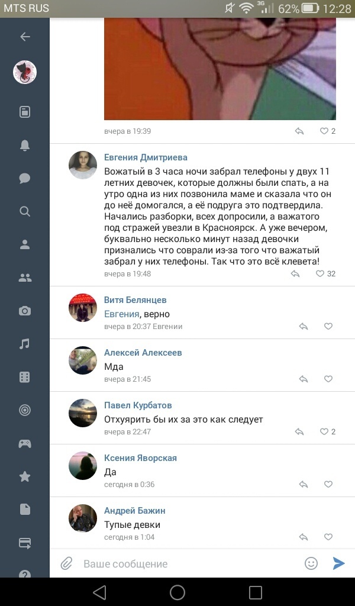Open games controller icon in sidebar
This screenshot has width=355, height=606.
(25, 444)
